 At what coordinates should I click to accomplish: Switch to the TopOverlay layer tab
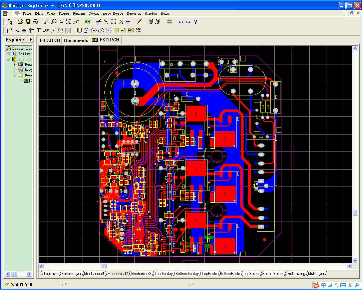tap(163, 274)
